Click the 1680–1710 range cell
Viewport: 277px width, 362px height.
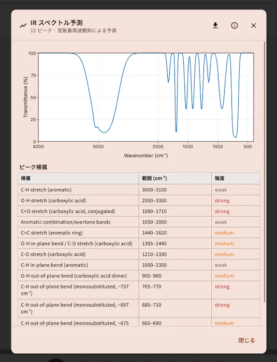tap(175, 211)
